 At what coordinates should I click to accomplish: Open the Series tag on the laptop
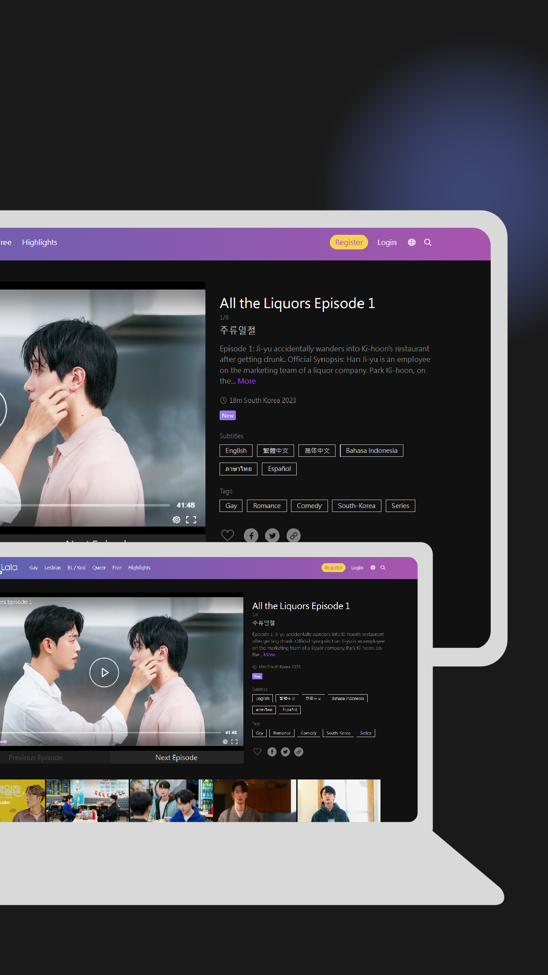(x=366, y=733)
